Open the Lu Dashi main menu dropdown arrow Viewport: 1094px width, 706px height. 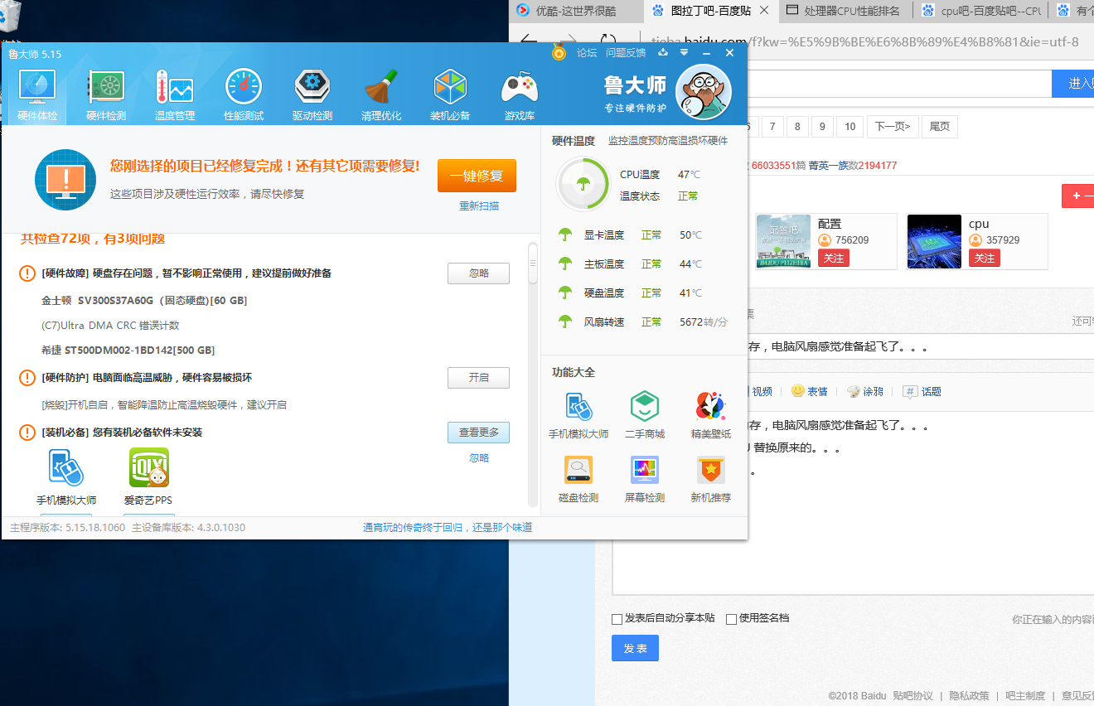pos(685,53)
